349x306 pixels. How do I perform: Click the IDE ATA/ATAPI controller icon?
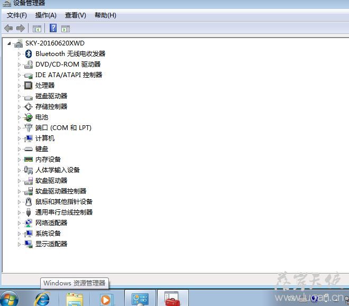coord(29,76)
